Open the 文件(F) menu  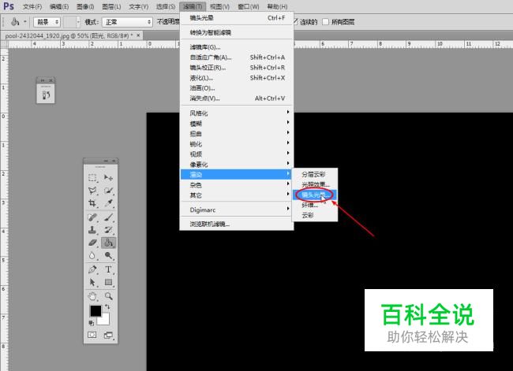tap(32, 6)
